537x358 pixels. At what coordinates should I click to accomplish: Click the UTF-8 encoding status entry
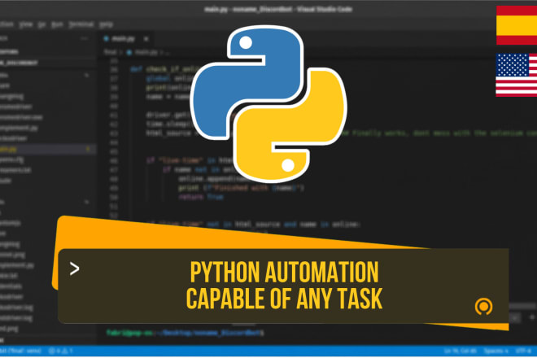523,351
